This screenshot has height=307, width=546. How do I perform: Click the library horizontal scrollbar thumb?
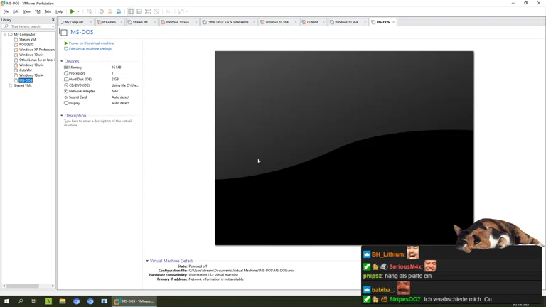tap(23, 286)
